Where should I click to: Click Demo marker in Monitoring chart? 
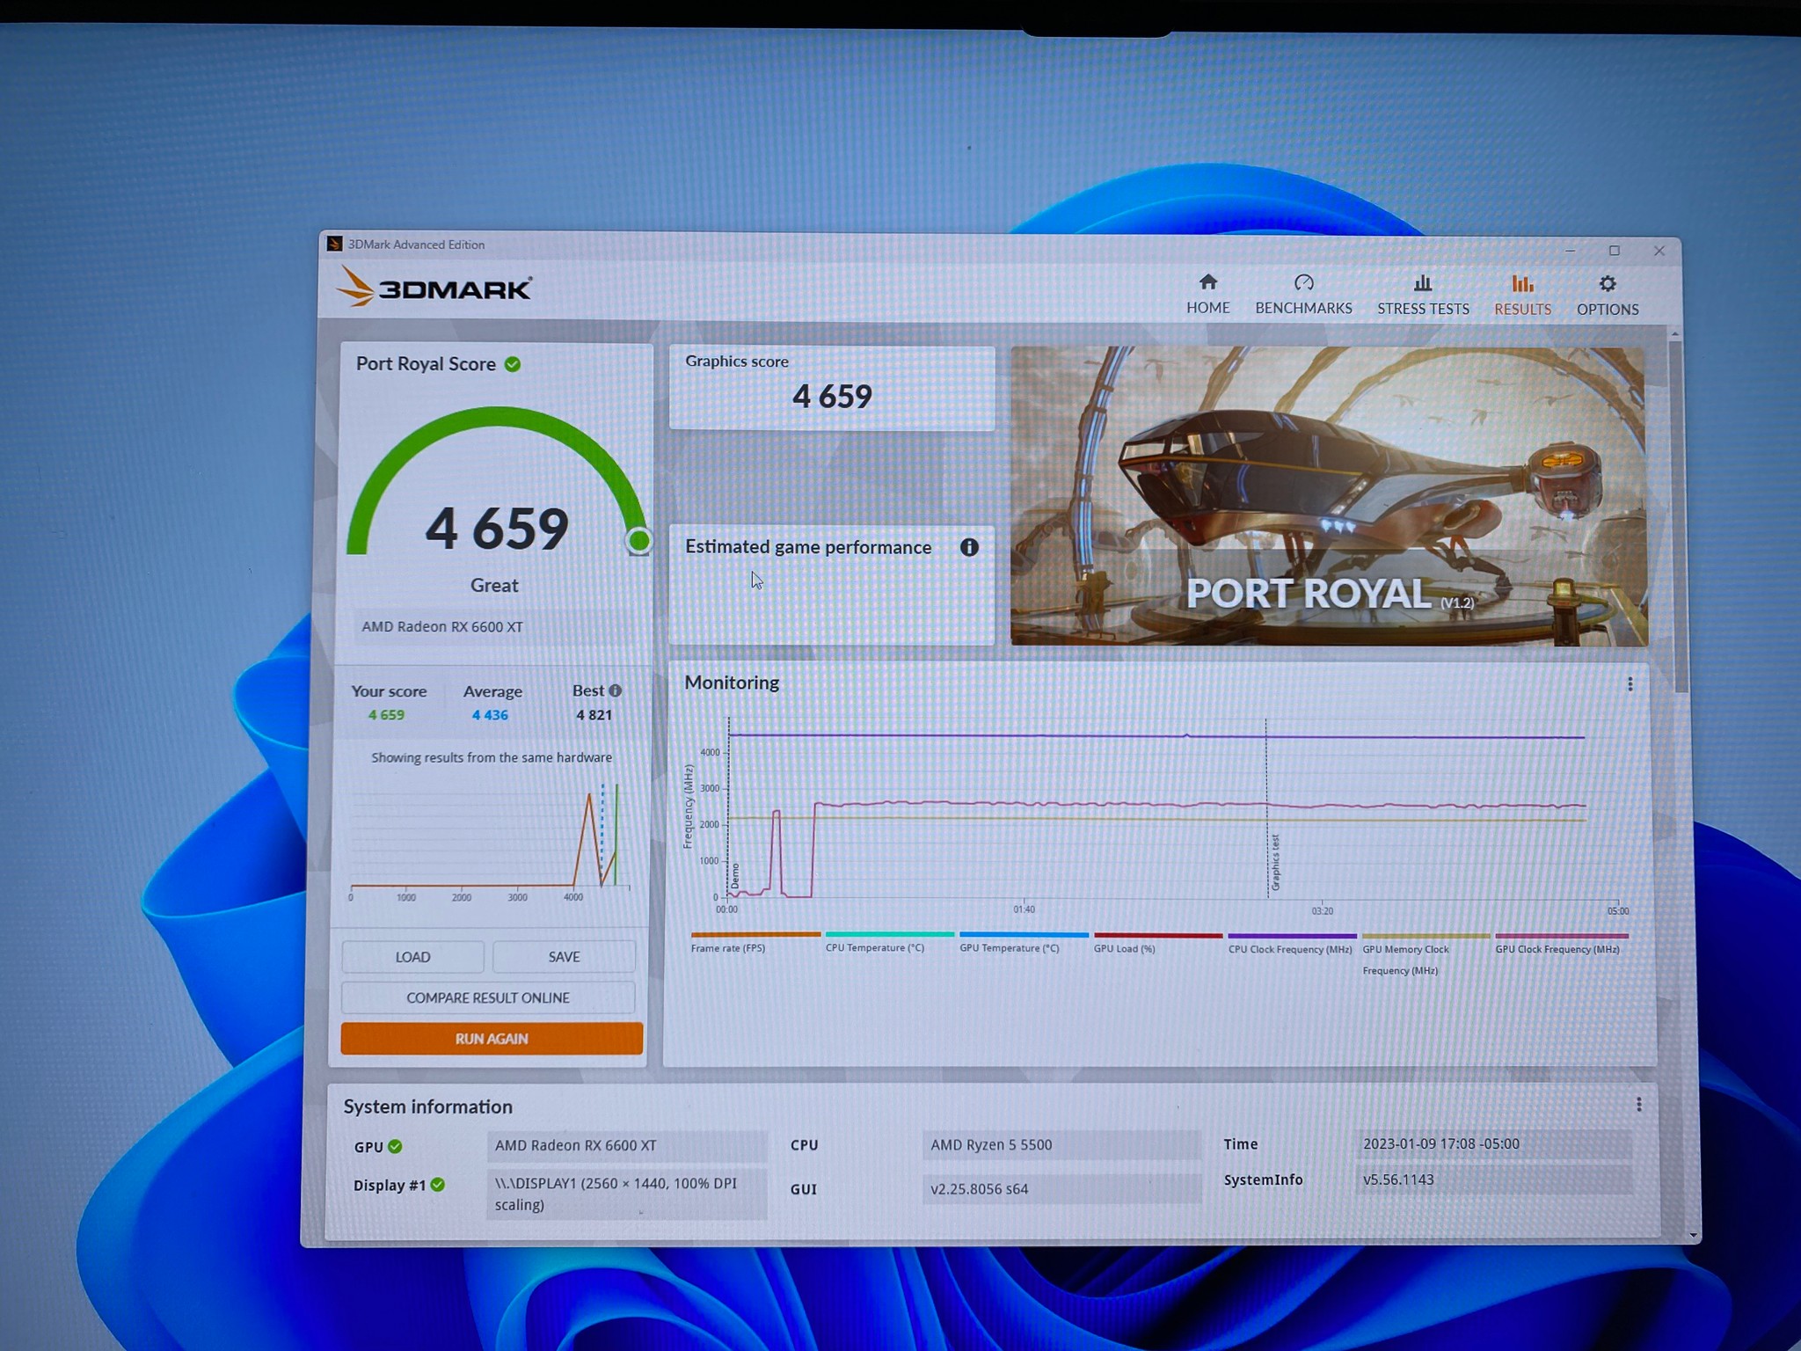[734, 876]
